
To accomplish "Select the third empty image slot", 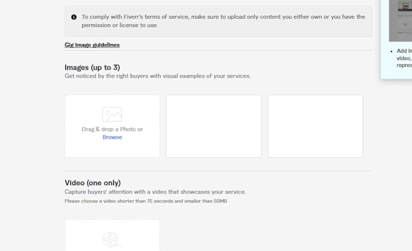I will (315, 126).
